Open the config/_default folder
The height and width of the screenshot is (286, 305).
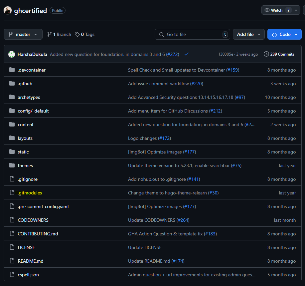[33, 111]
